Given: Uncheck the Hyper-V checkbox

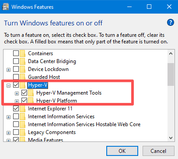Looking at the screenshot, I should pos(16,85).
